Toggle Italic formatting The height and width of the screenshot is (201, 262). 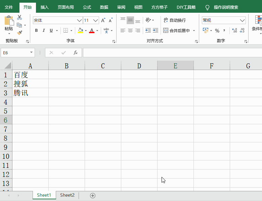44,31
